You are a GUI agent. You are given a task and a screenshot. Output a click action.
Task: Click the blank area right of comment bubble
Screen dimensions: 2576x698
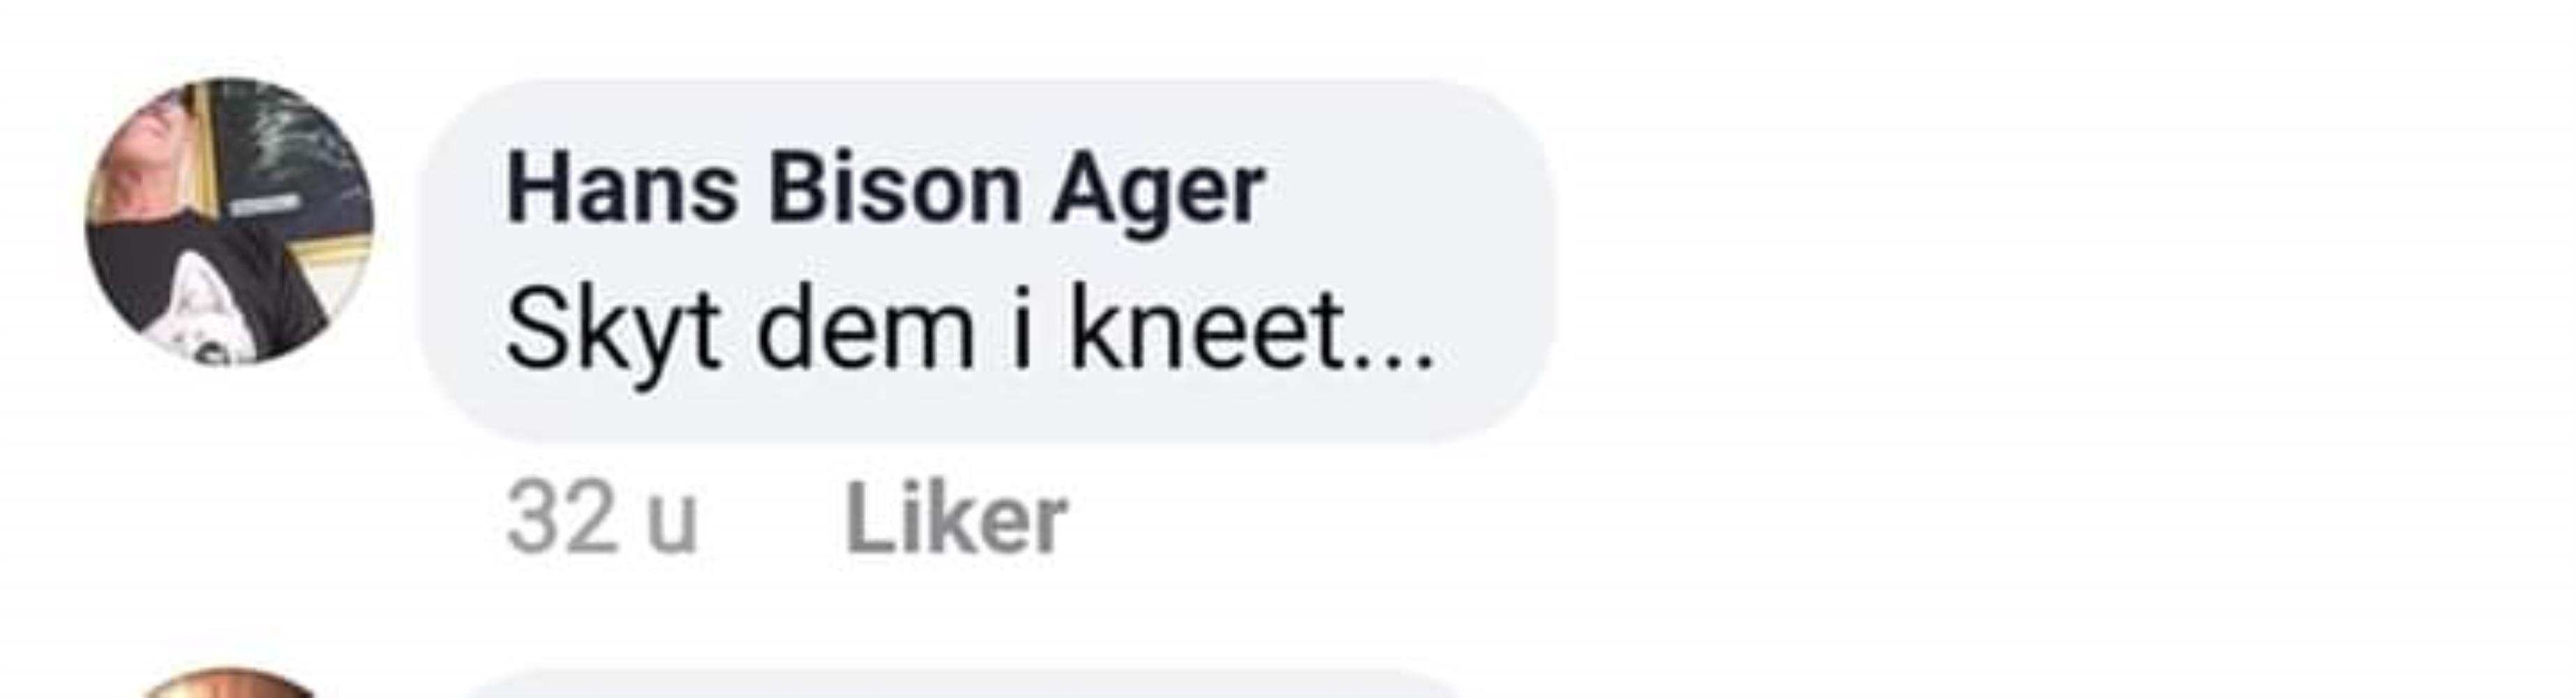[x=2060, y=260]
